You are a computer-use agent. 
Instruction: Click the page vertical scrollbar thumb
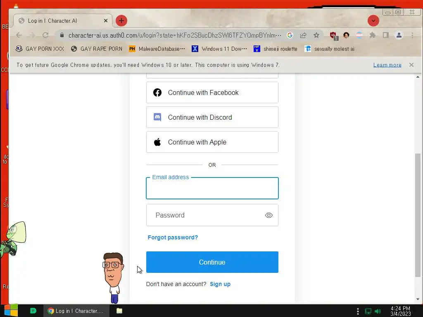click(x=418, y=215)
